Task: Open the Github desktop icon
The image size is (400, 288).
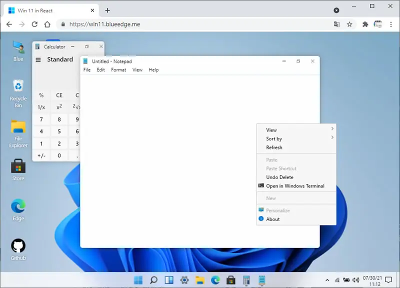Action: point(18,249)
